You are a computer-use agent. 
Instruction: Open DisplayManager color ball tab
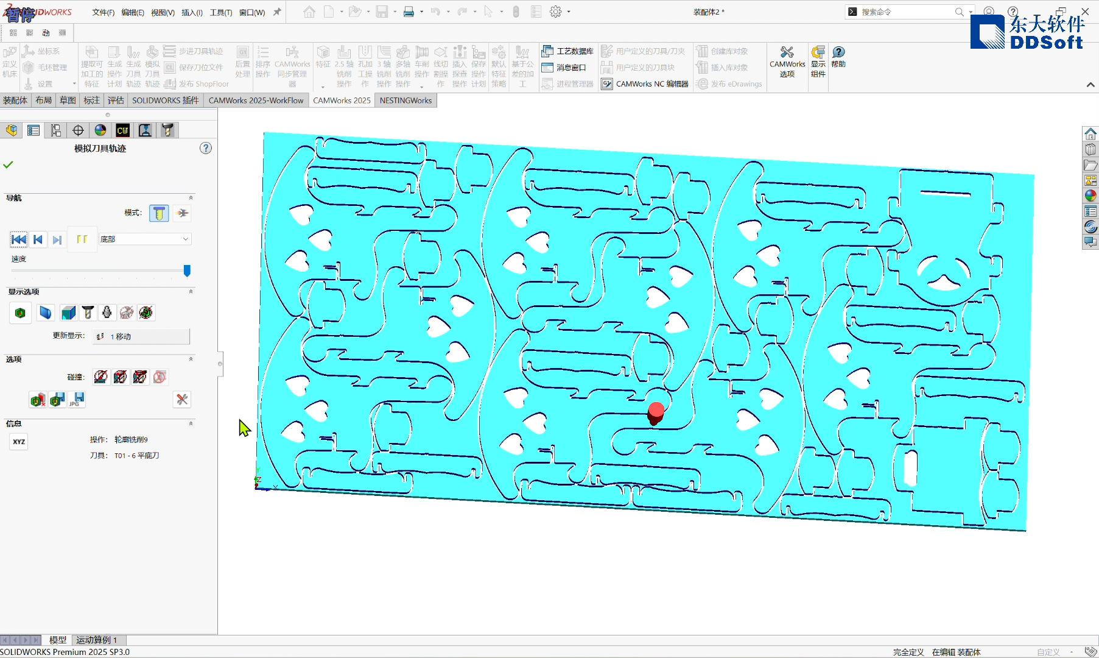100,130
